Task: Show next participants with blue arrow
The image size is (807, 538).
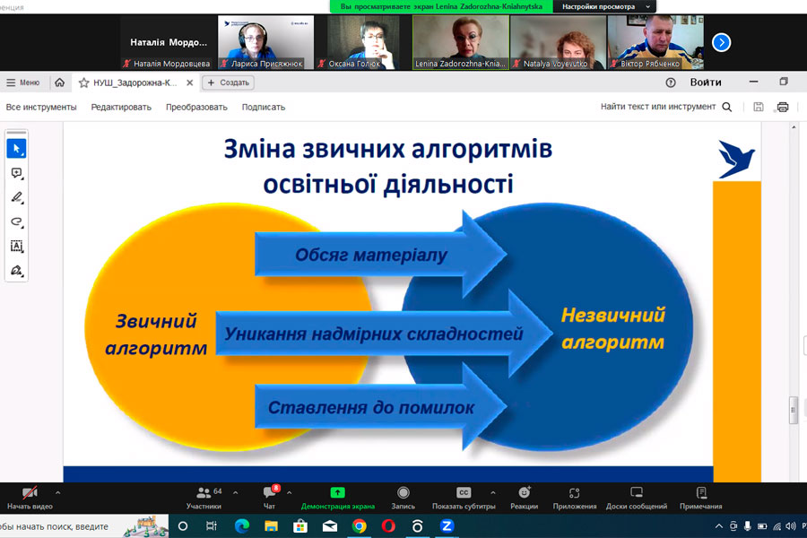Action: [721, 42]
